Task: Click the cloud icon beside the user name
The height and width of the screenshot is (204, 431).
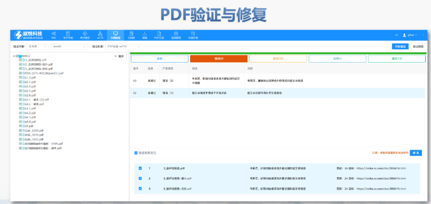Action: (x=397, y=35)
